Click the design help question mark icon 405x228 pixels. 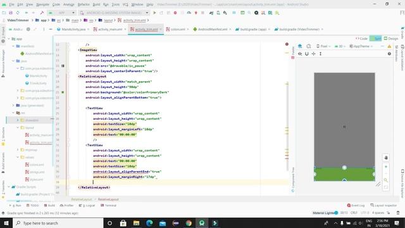[389, 54]
